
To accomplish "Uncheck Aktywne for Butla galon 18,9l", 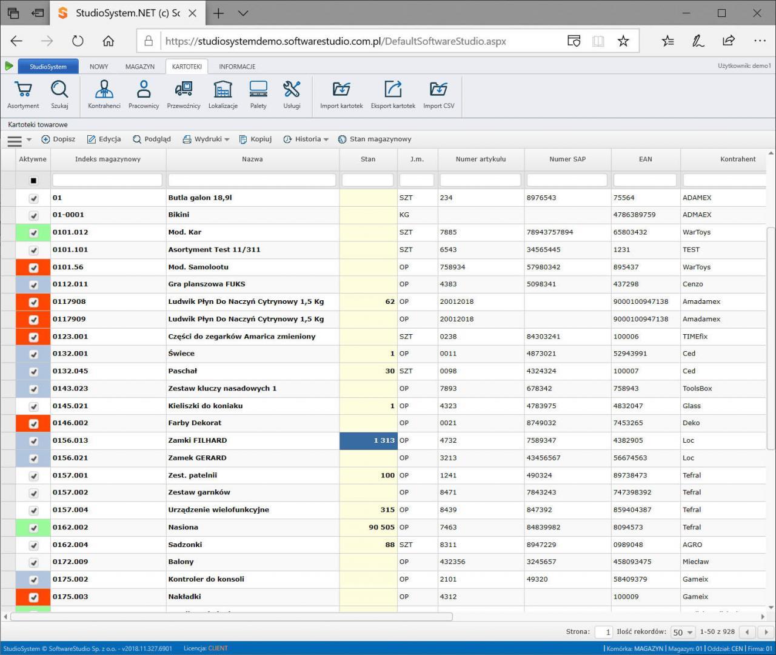I will coord(33,198).
